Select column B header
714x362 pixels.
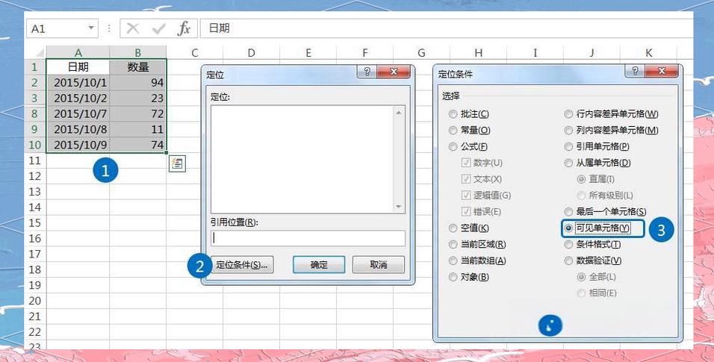click(138, 53)
